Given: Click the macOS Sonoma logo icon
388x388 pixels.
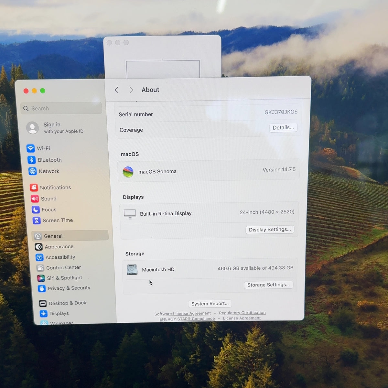Looking at the screenshot, I should (x=128, y=172).
